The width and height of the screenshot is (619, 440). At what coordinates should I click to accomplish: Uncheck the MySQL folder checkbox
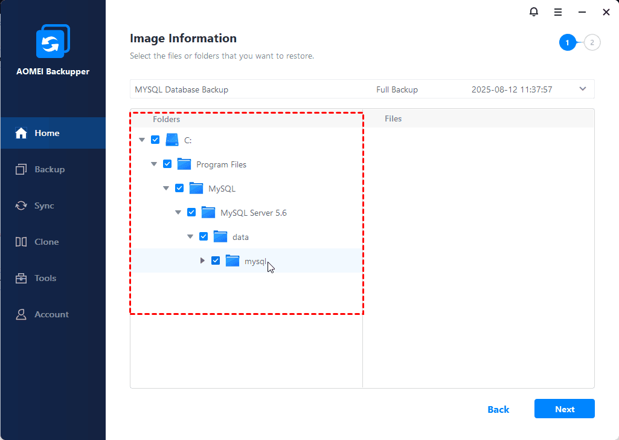tap(179, 189)
